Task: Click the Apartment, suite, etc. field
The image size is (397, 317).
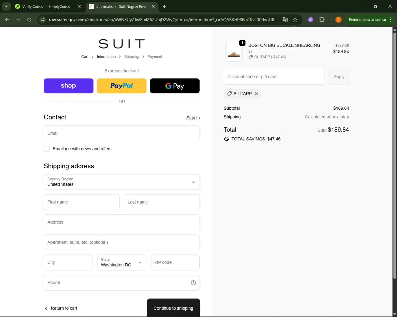Action: click(x=122, y=242)
